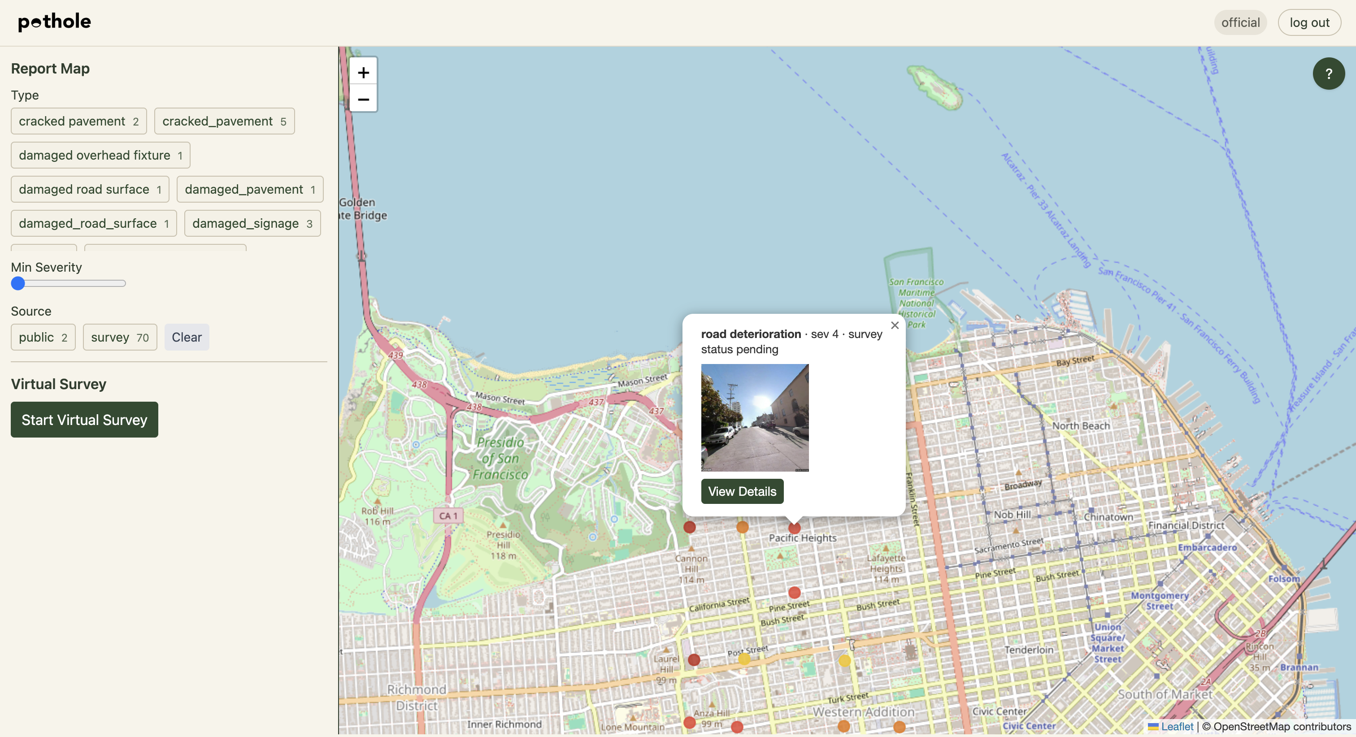The height and width of the screenshot is (737, 1356).
Task: Clear the source filters
Action: [187, 338]
